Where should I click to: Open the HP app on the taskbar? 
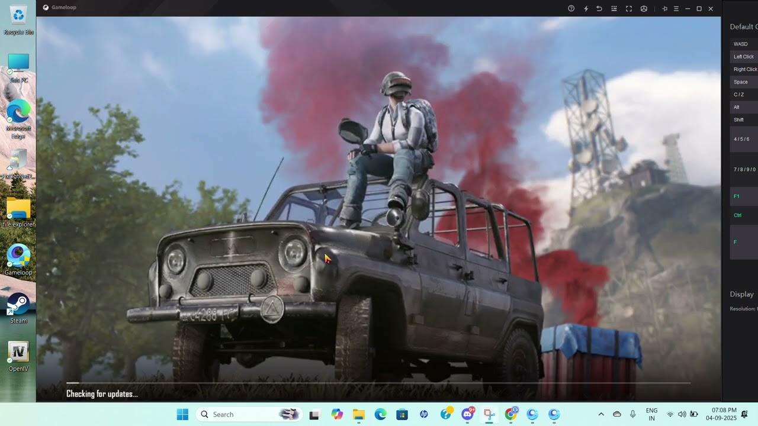(x=424, y=414)
